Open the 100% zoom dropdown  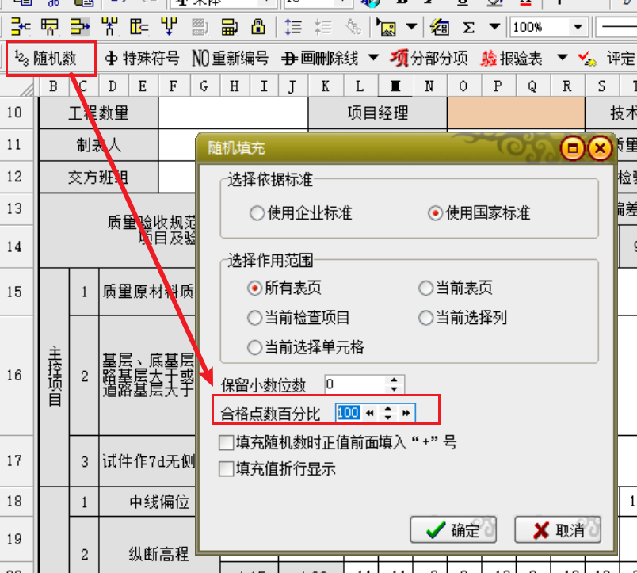[578, 28]
